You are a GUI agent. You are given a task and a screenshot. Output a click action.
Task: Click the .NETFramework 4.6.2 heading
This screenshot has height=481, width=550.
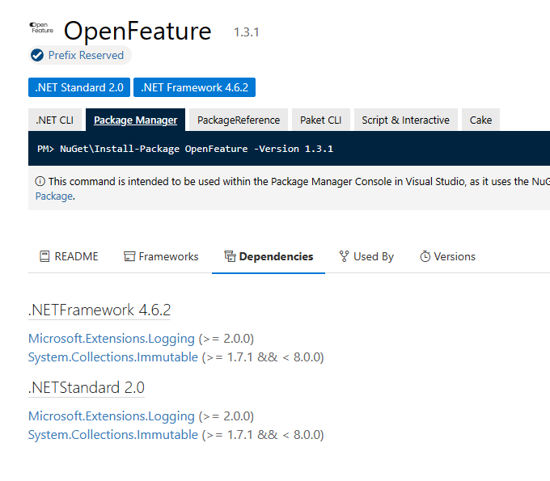pyautogui.click(x=99, y=310)
